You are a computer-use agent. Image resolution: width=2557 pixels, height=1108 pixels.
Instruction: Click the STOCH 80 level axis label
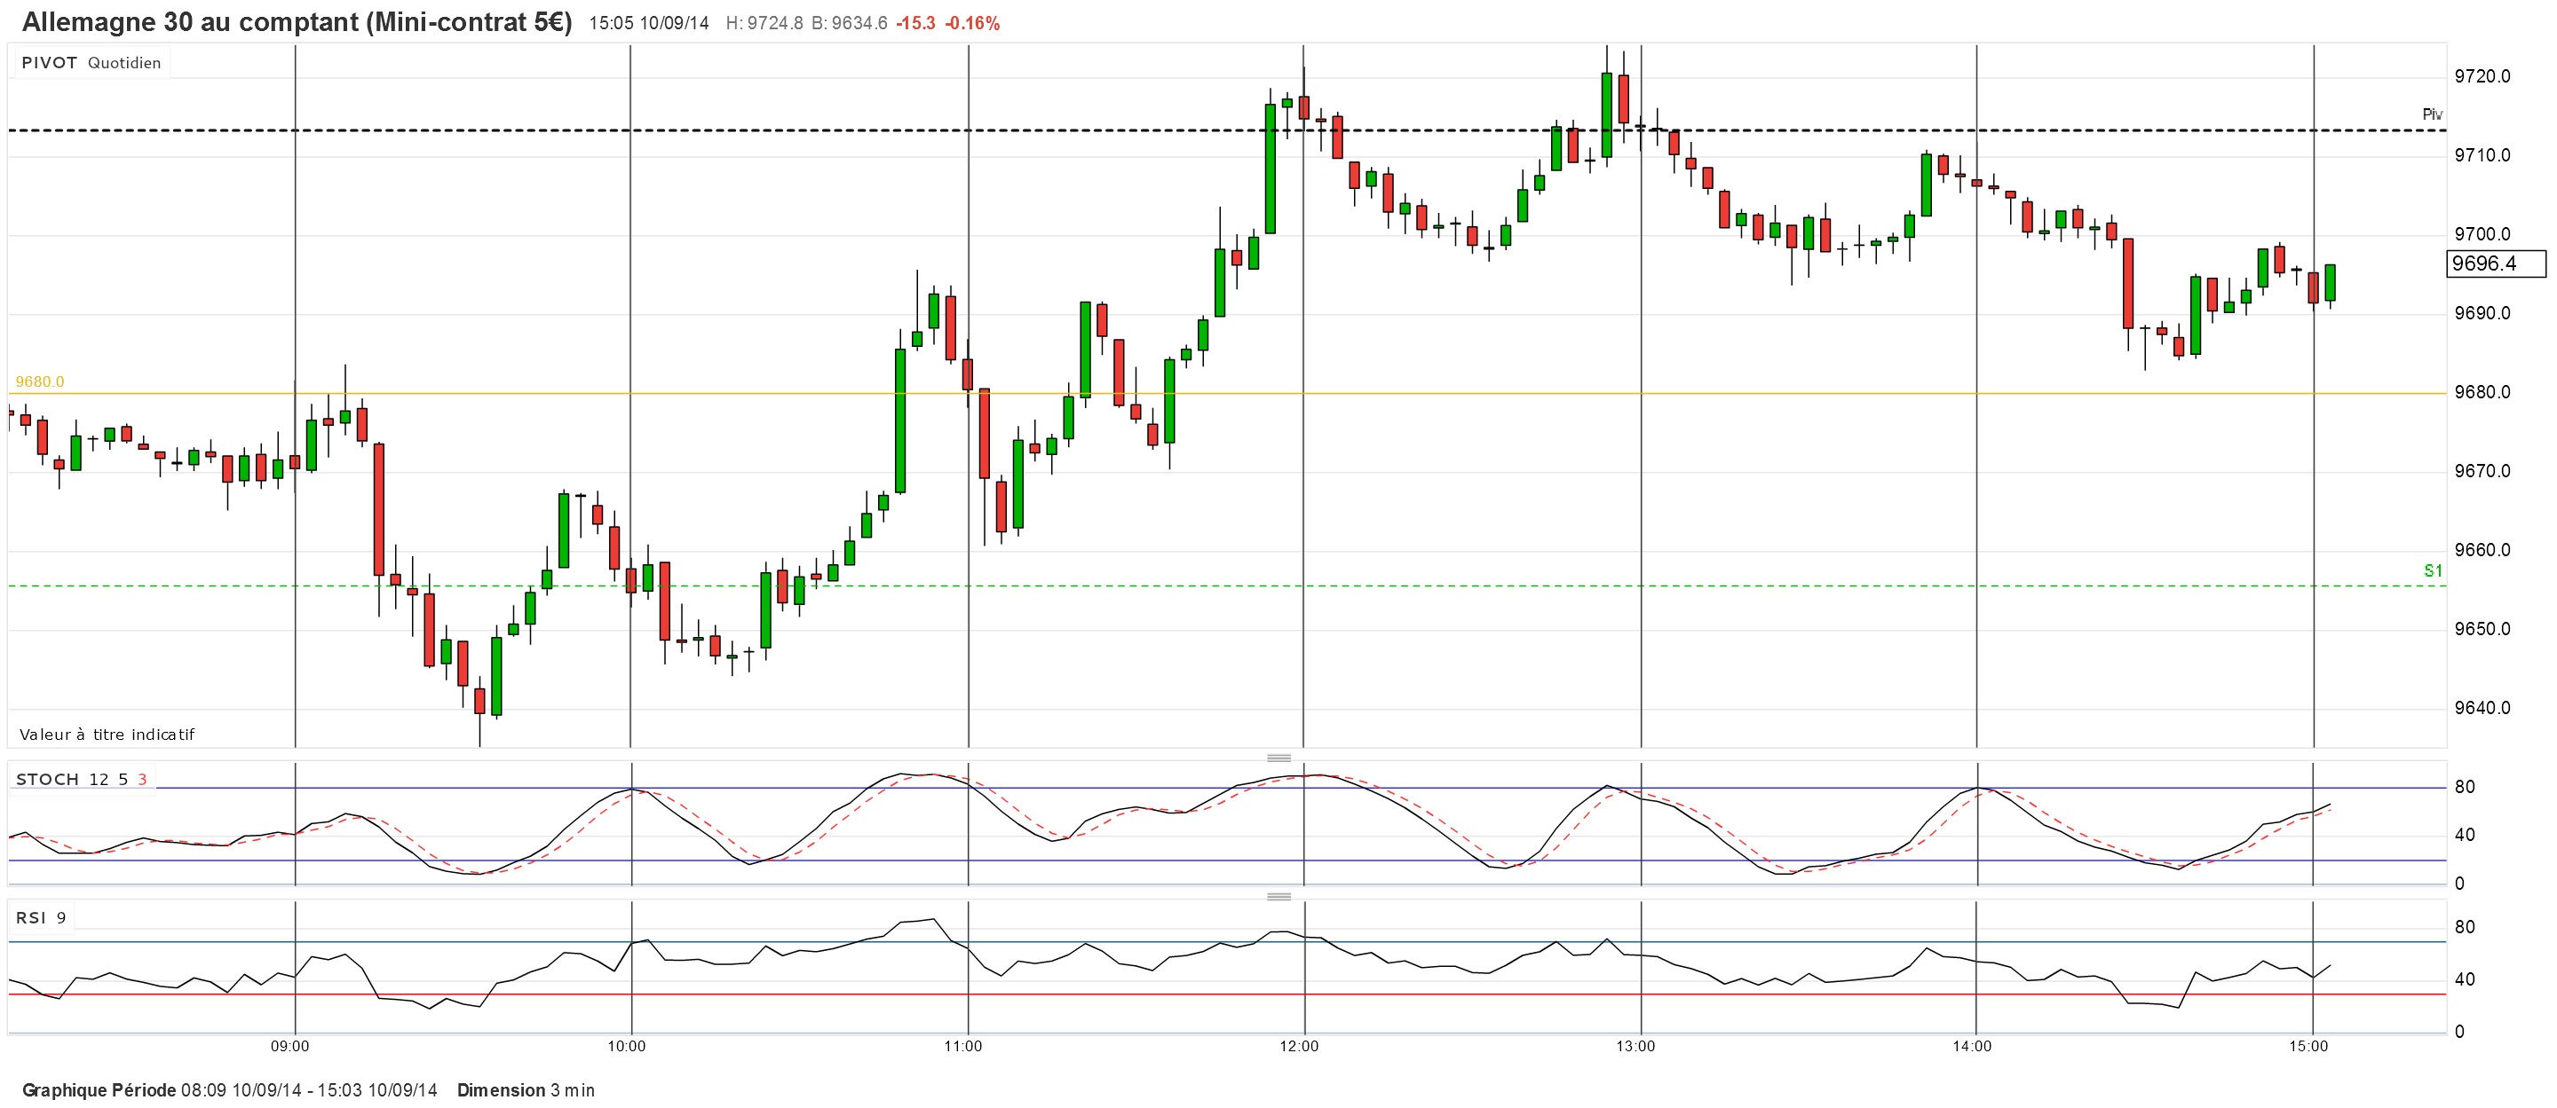tap(2464, 788)
